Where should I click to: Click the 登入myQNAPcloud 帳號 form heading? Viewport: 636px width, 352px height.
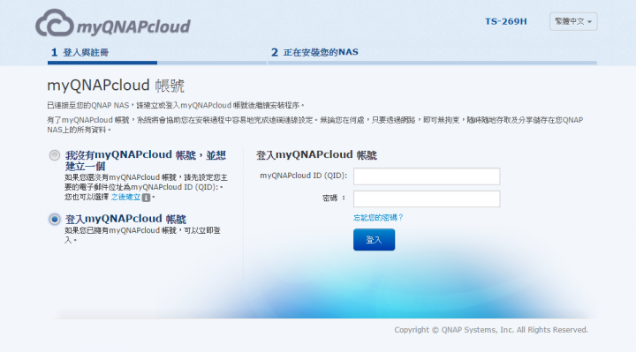point(316,154)
